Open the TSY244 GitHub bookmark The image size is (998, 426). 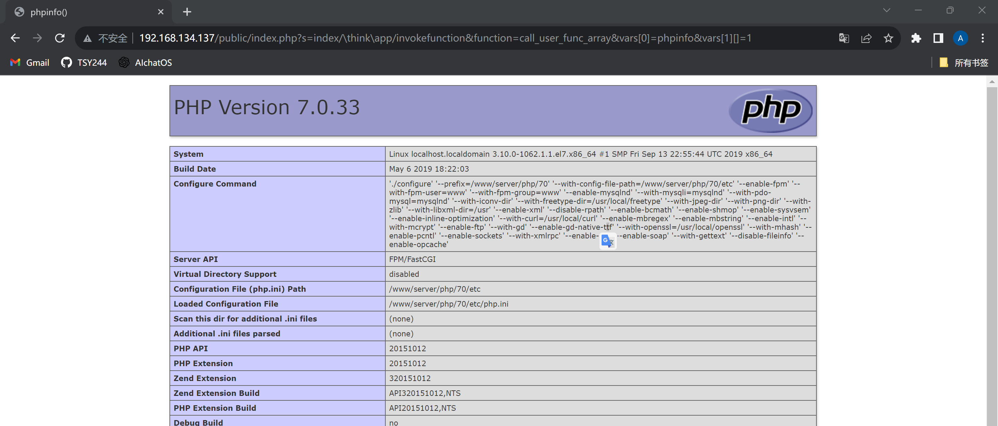84,62
